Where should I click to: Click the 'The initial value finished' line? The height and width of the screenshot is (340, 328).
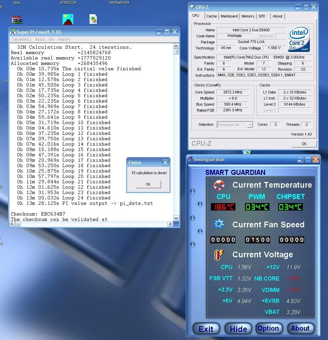point(79,69)
